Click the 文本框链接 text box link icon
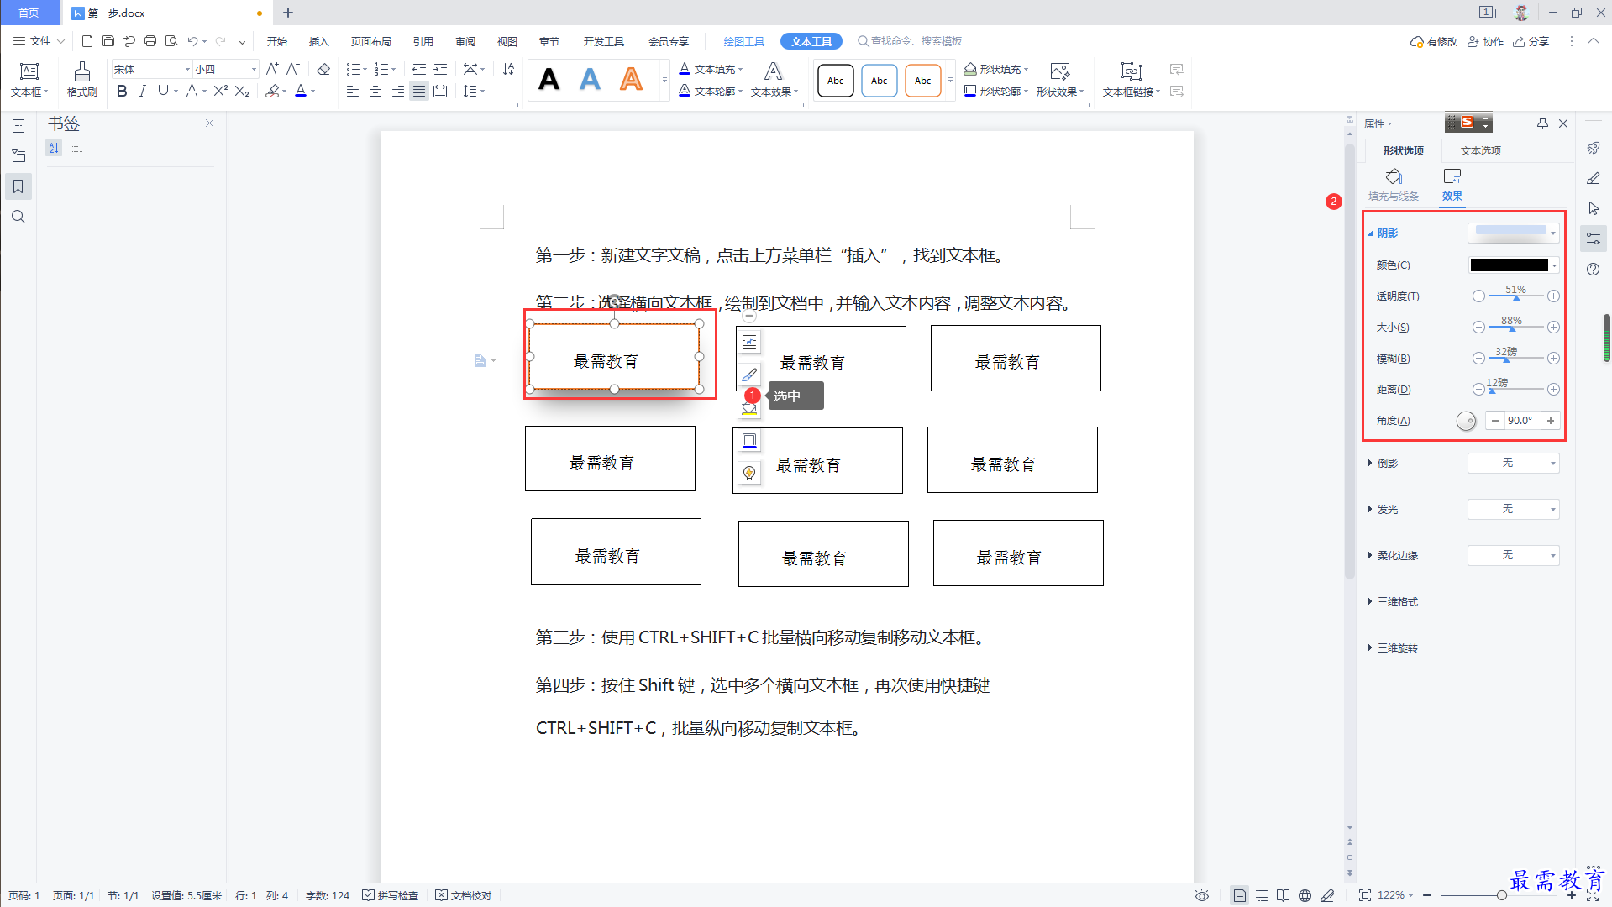This screenshot has width=1612, height=907. coord(1131,80)
